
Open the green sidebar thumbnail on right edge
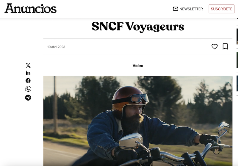(237, 60)
